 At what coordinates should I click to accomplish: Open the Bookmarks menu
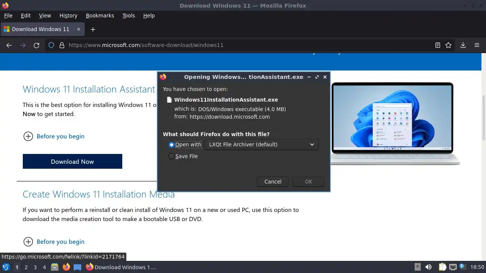tap(100, 16)
